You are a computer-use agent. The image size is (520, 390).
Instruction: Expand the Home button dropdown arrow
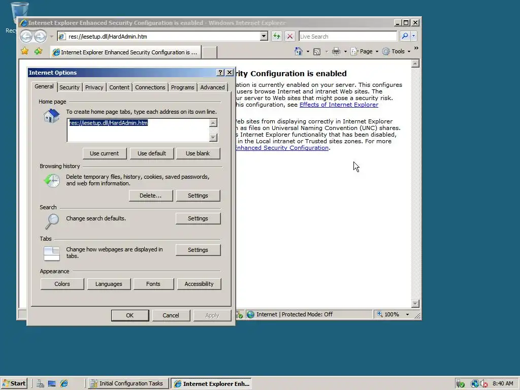pos(308,52)
